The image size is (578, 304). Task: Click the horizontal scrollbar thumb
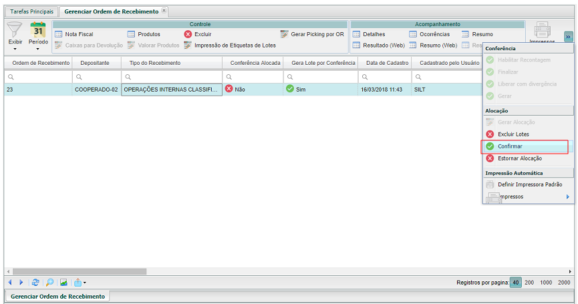[x=80, y=271]
